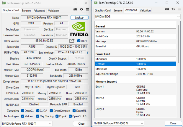Toggle the Ray Tracing checkbox
Viewport: 183px width, 127px height.
(37, 116)
